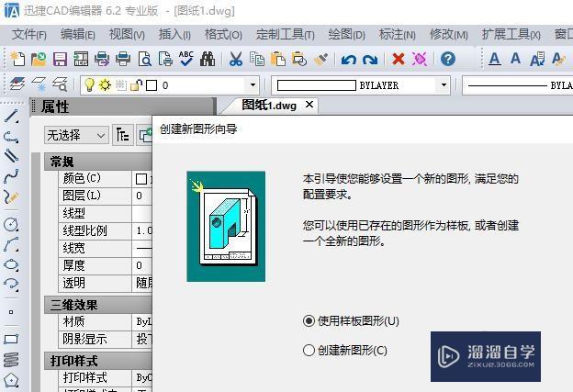Close the 图纸1.dwg tab
The image size is (573, 392).
[x=309, y=105]
